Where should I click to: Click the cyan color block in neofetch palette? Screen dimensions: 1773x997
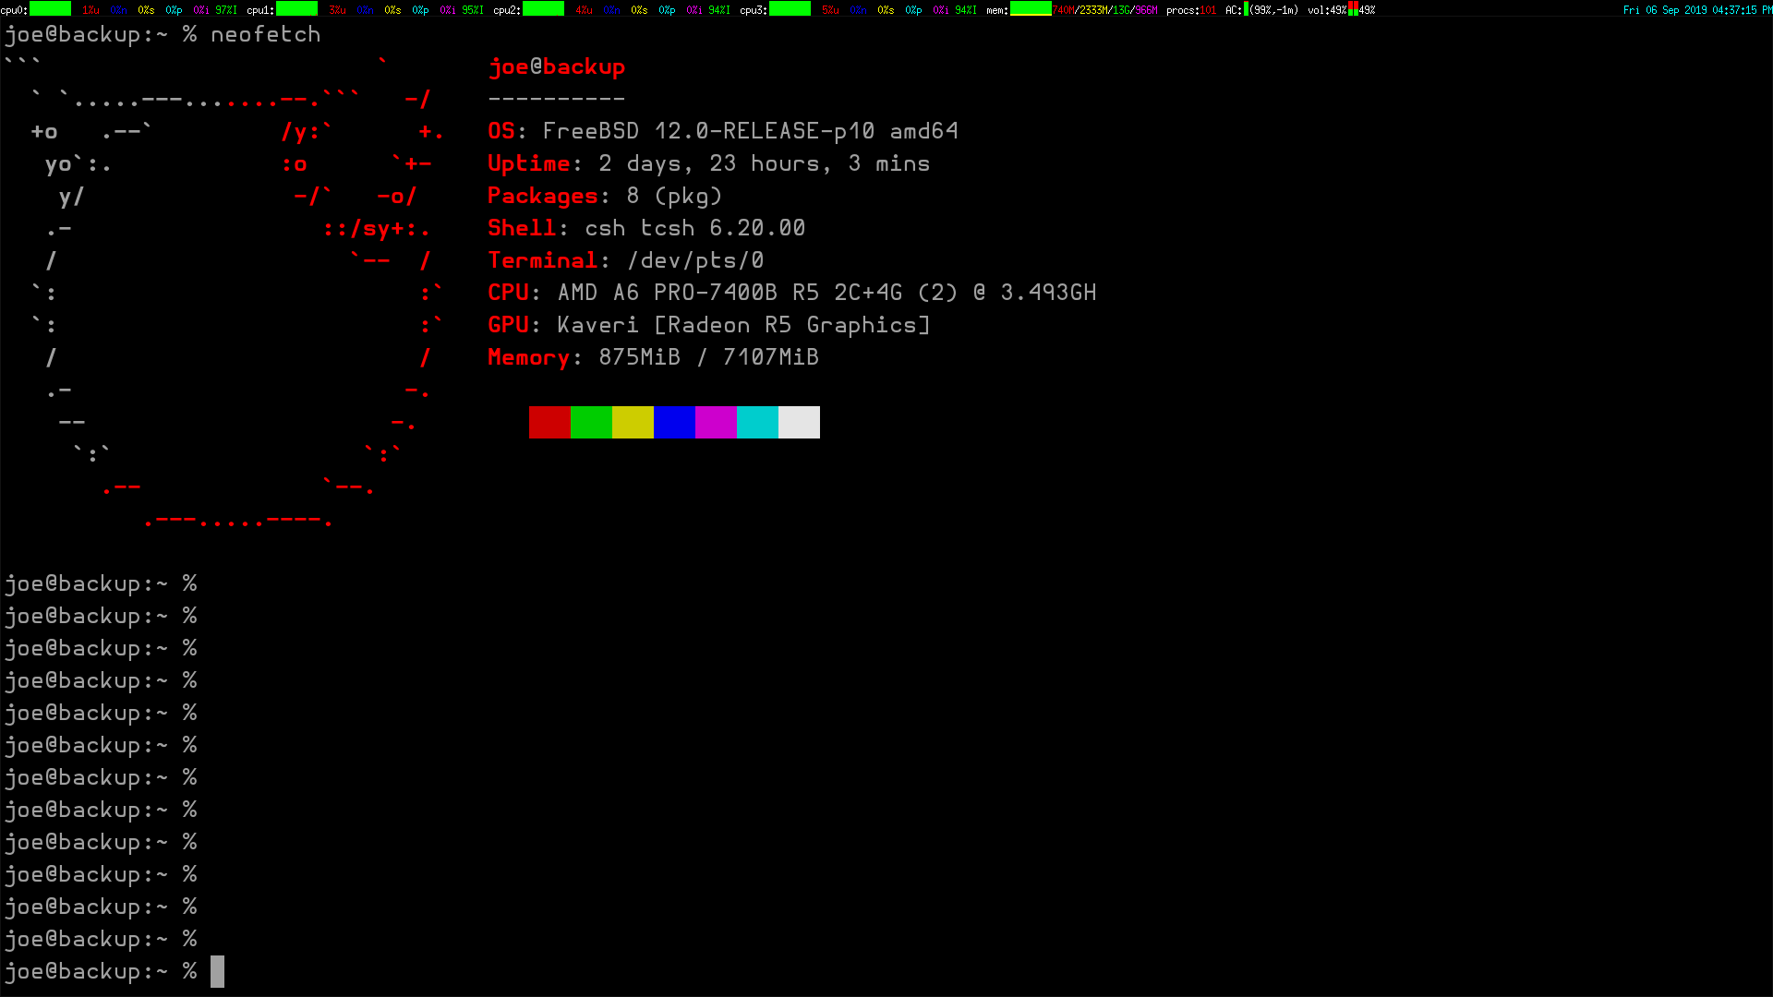757,422
